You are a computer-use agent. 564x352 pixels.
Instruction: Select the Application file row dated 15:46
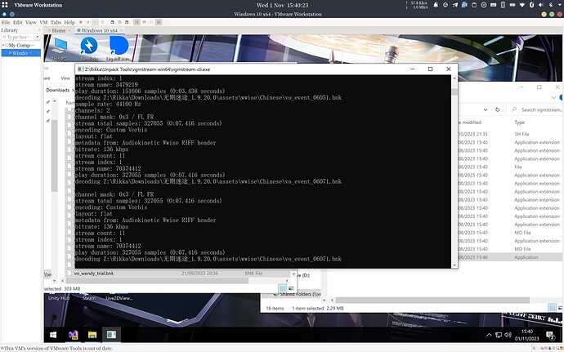510,257
